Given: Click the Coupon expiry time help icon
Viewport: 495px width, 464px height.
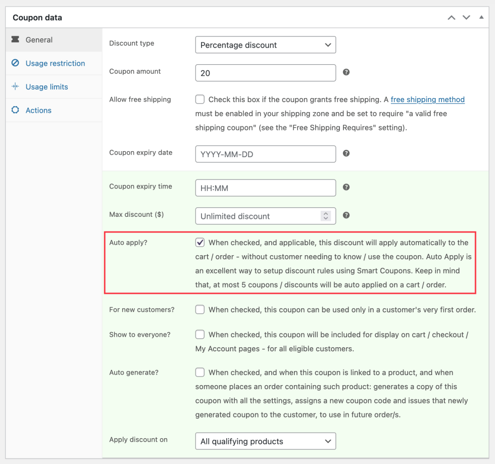Looking at the screenshot, I should pyautogui.click(x=346, y=187).
